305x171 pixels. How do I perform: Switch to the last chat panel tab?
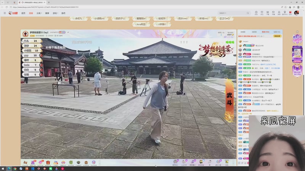point(277,32)
